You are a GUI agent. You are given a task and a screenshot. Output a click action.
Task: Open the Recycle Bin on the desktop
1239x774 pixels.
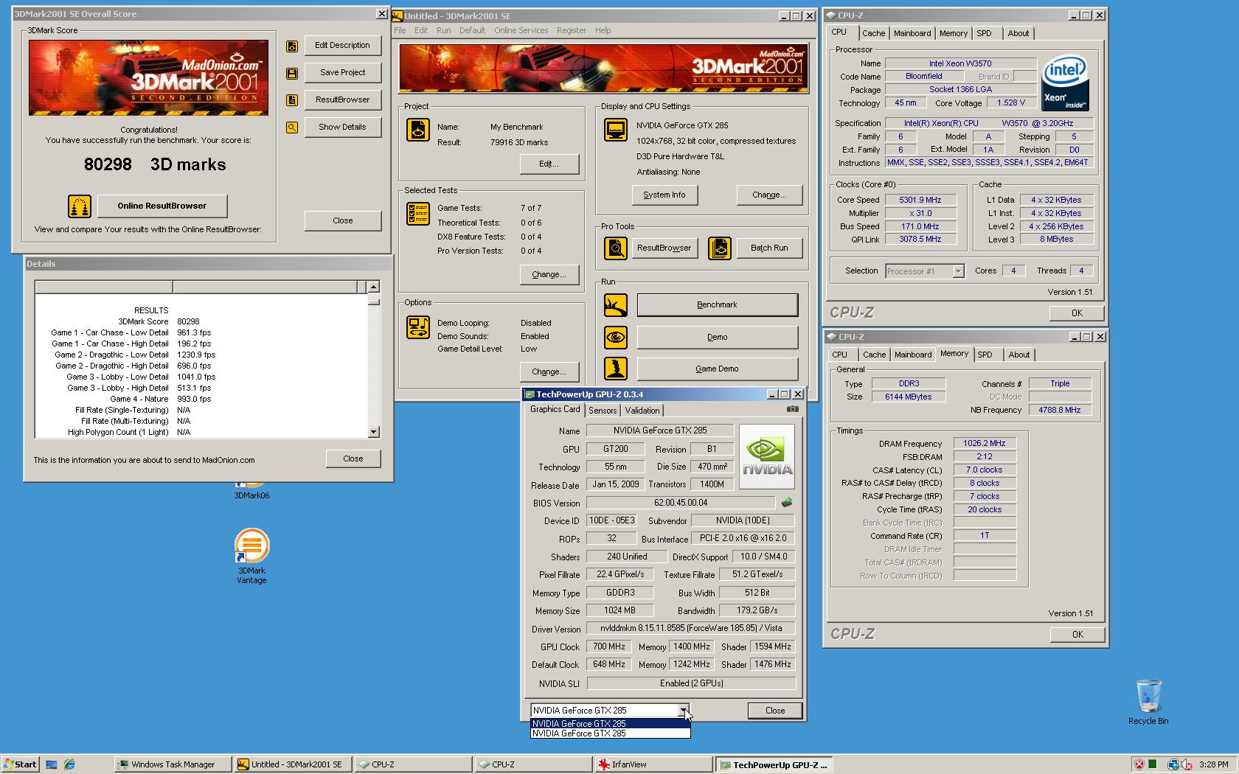click(x=1148, y=702)
